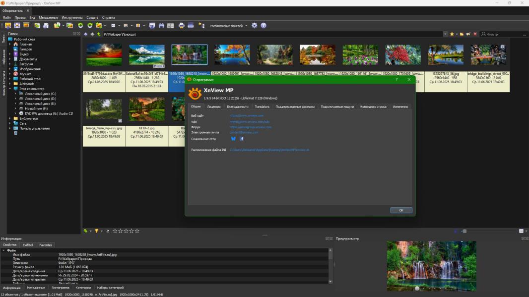Click the binoculars search icon in toolbar
This screenshot has width=529, height=297.
(161, 25)
